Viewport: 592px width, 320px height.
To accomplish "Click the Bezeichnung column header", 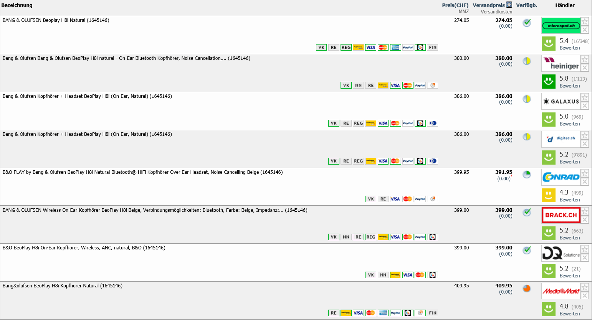I will [17, 5].
